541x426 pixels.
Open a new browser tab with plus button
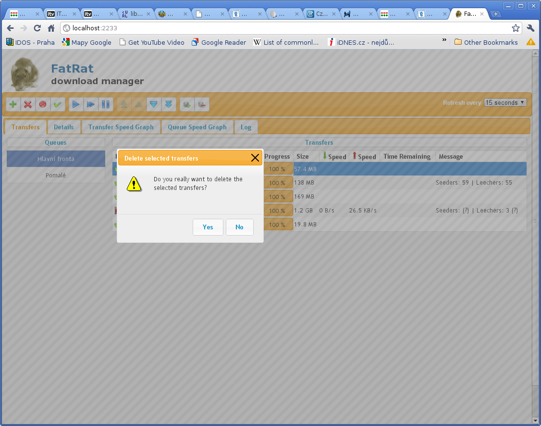coord(495,14)
